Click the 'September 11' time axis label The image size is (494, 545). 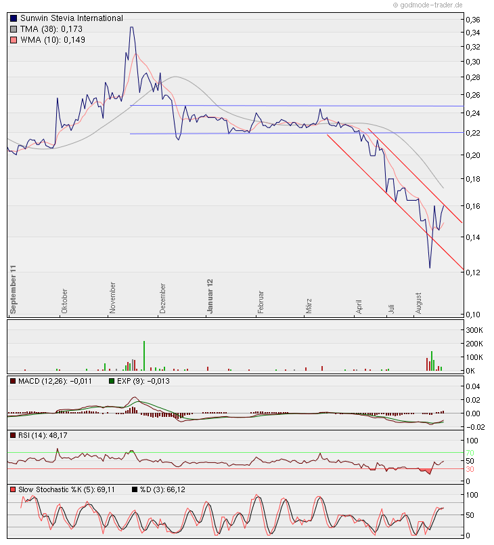[13, 289]
